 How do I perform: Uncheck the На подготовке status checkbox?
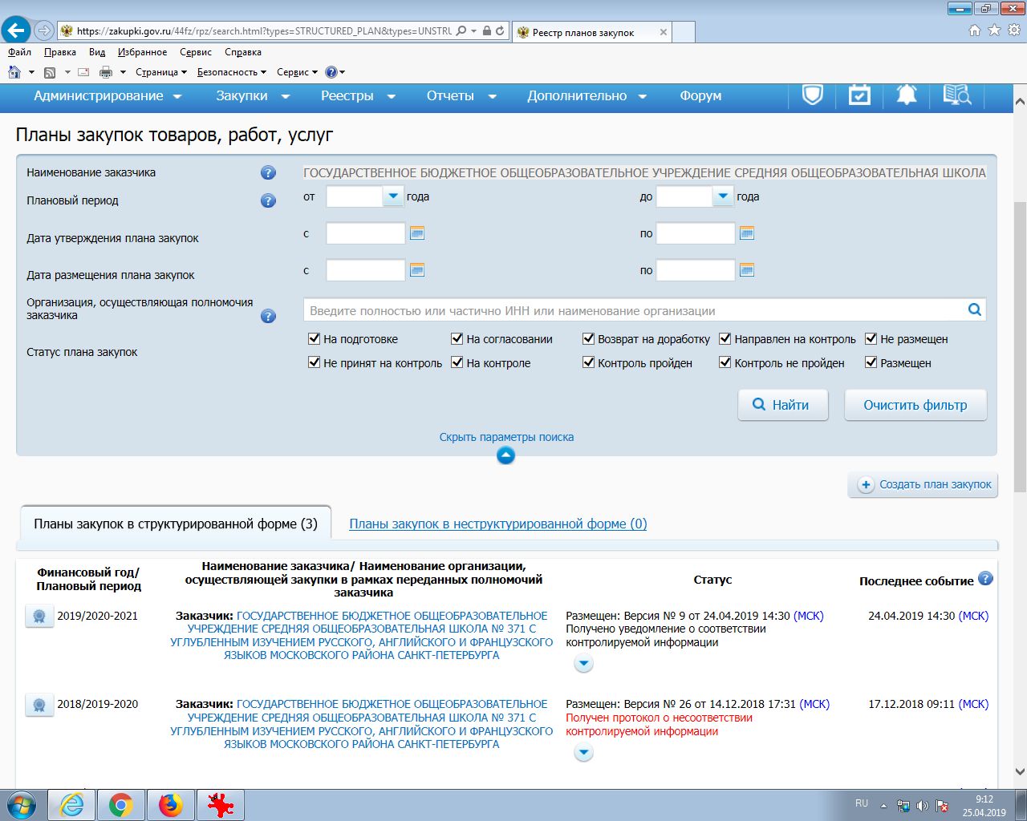315,338
